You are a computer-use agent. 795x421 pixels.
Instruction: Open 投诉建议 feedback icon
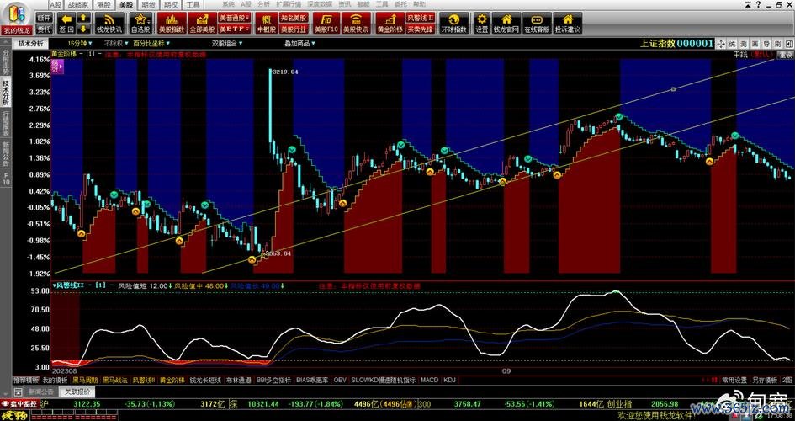567,24
